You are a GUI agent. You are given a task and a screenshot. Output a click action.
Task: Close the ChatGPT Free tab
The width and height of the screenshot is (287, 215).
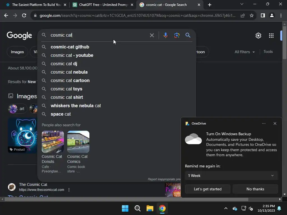[x=132, y=5]
